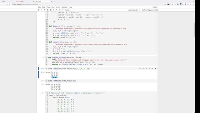
Task: Click the blue Python browser extension icon
Action: pos(181,4)
